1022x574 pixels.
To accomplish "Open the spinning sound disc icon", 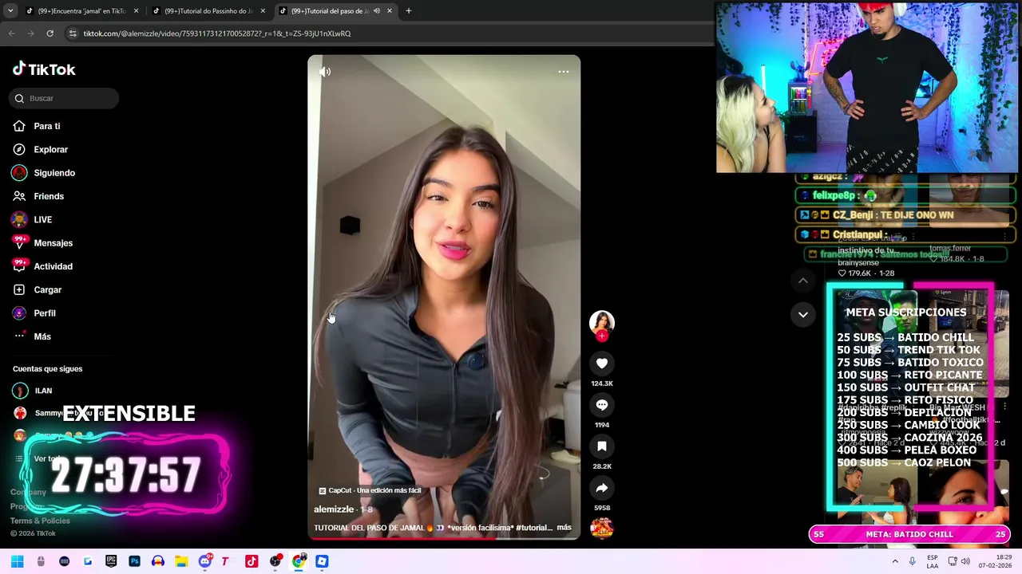I will coord(602,528).
